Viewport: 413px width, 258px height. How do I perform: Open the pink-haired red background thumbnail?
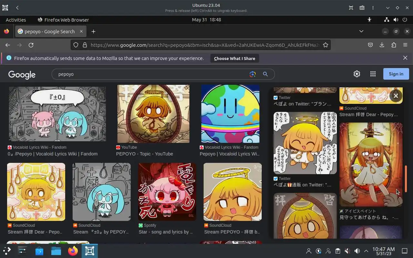pos(167,192)
